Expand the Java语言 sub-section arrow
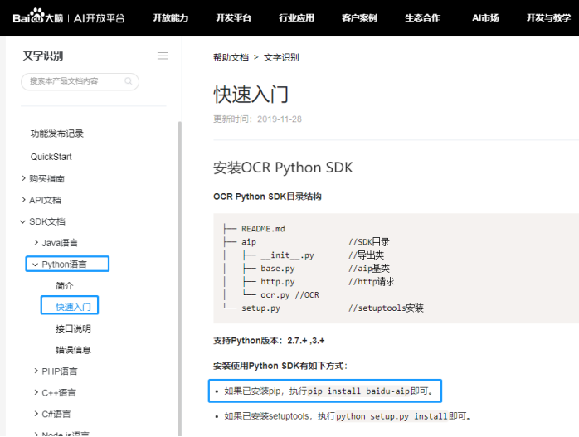The height and width of the screenshot is (437, 579). tap(36, 242)
